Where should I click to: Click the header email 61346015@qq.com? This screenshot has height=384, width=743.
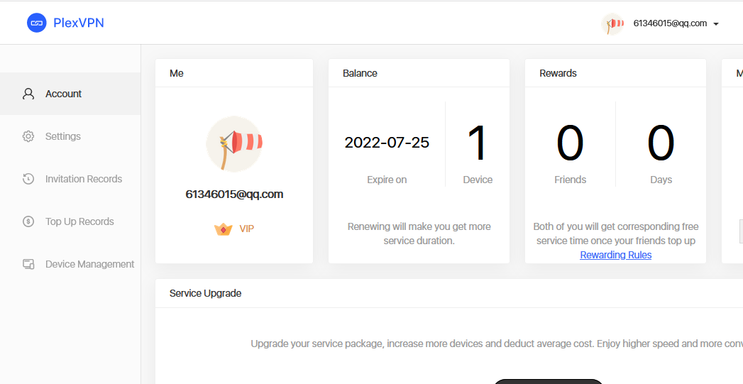pyautogui.click(x=670, y=23)
